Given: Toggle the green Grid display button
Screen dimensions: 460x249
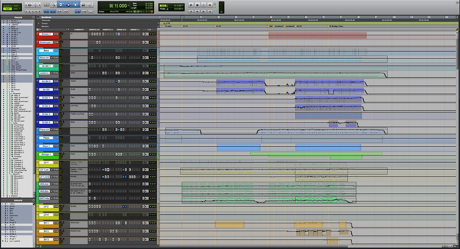Looking at the screenshot, I should pos(162,5).
